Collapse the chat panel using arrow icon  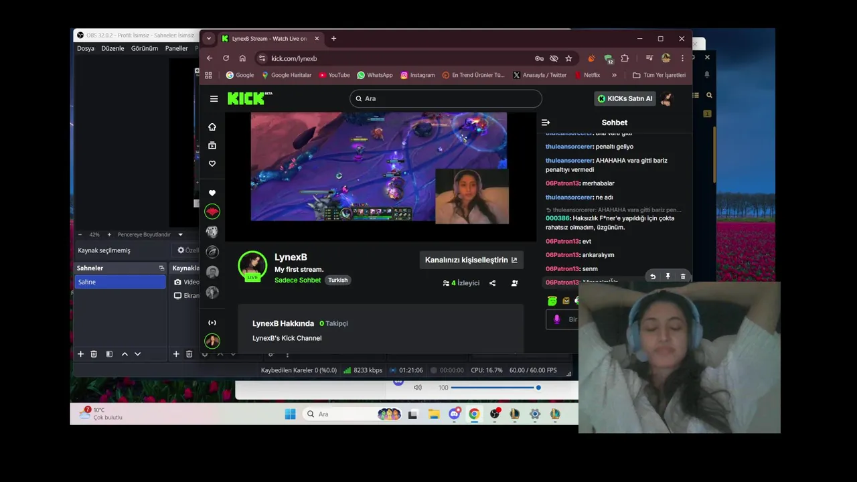546,123
